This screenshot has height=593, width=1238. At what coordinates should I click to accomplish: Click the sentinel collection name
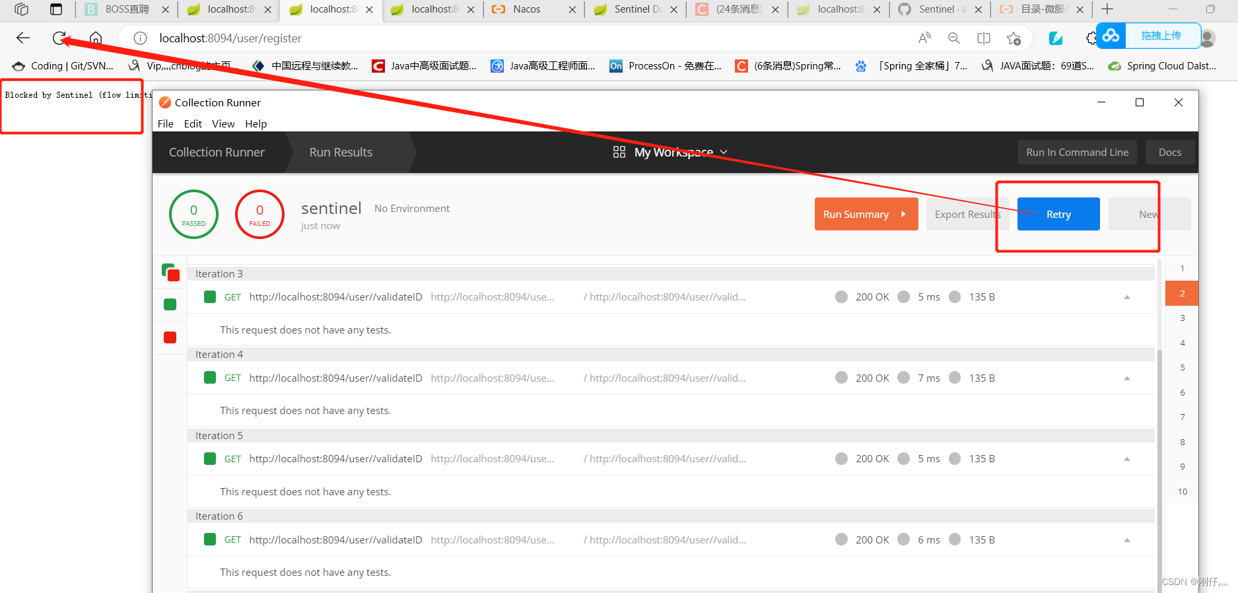tap(331, 209)
